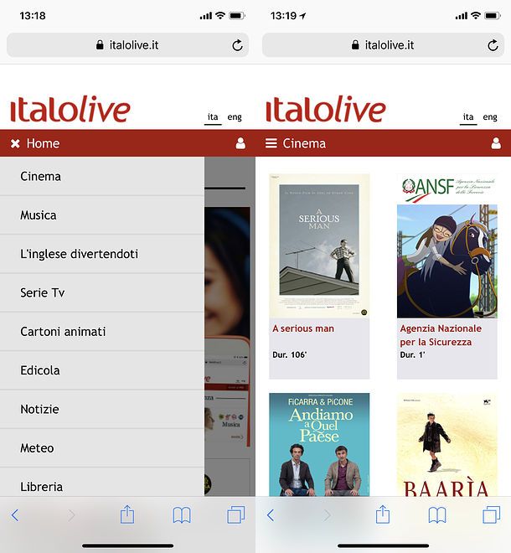Open hamburger menu icon in right phone
511x553 pixels.
[271, 143]
